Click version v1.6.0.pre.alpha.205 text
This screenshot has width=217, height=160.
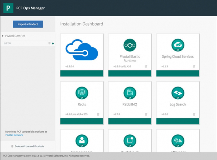coord(76,114)
